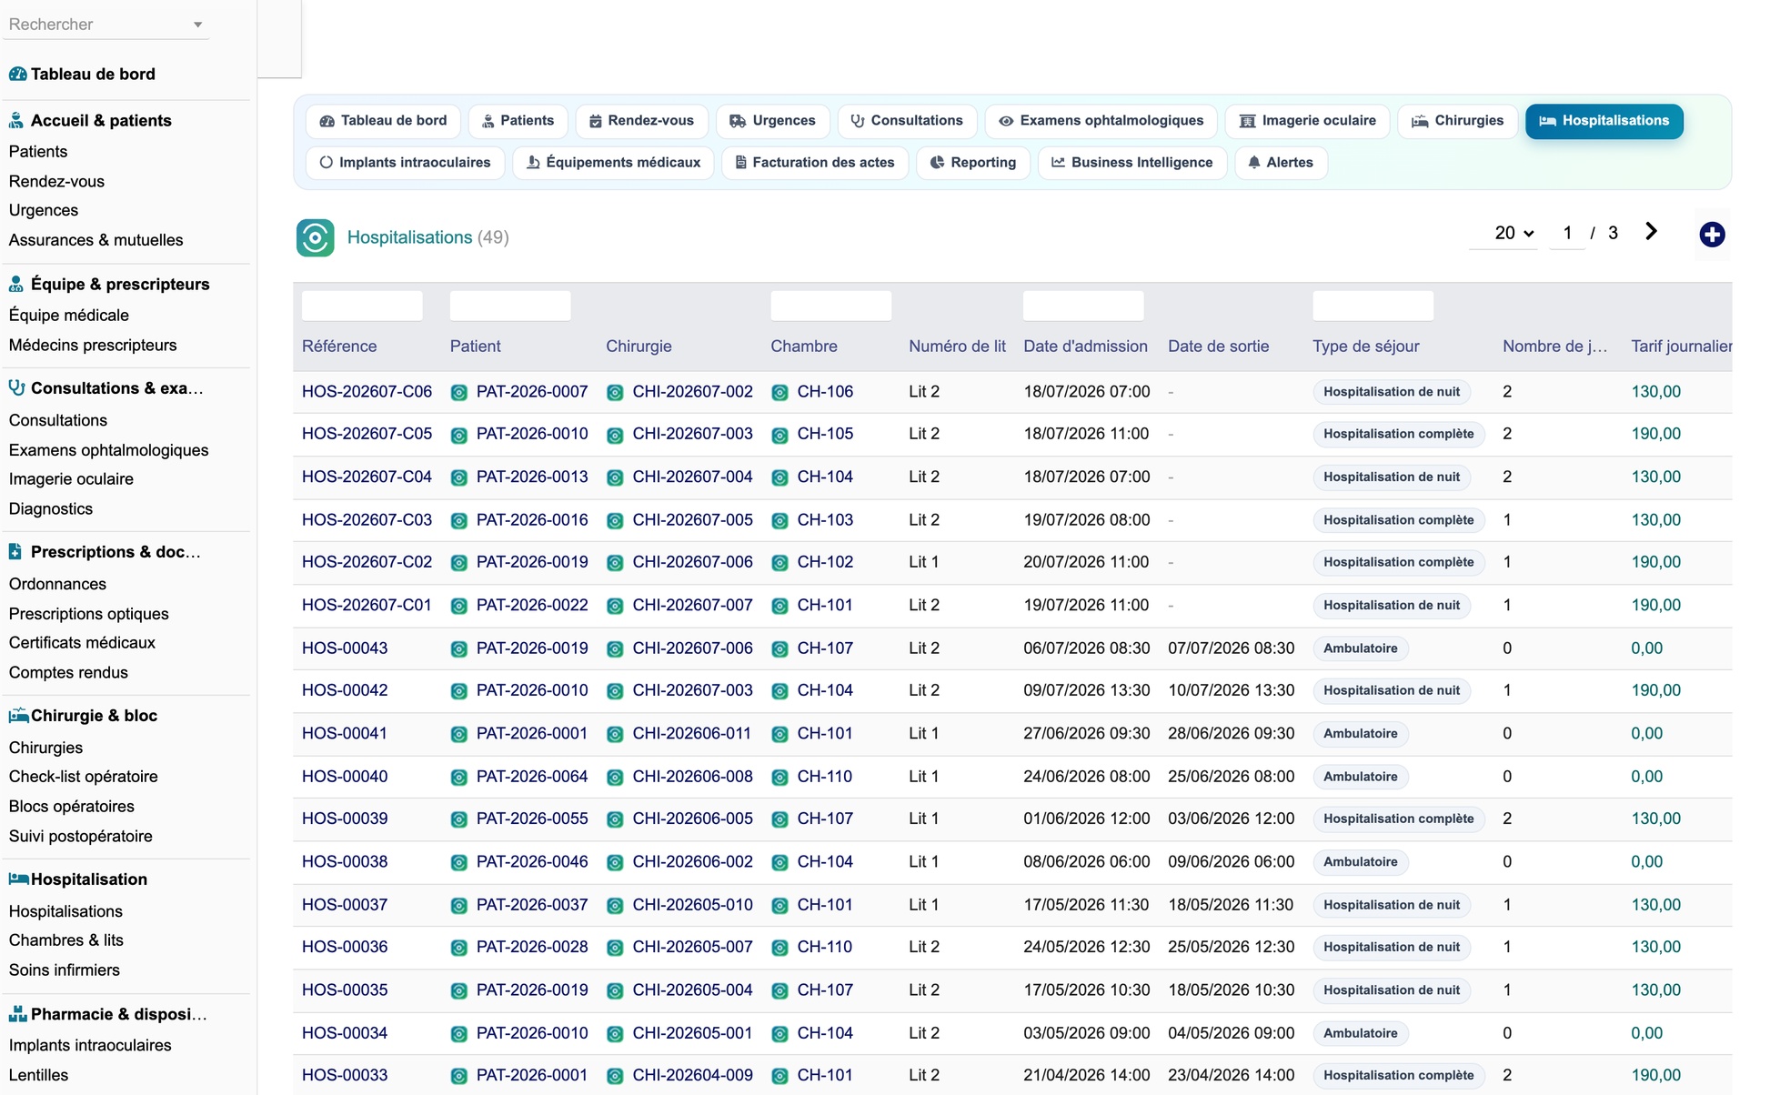Click dashboard icon in sidebar Tableau de bord
The height and width of the screenshot is (1095, 1770).
(x=17, y=75)
